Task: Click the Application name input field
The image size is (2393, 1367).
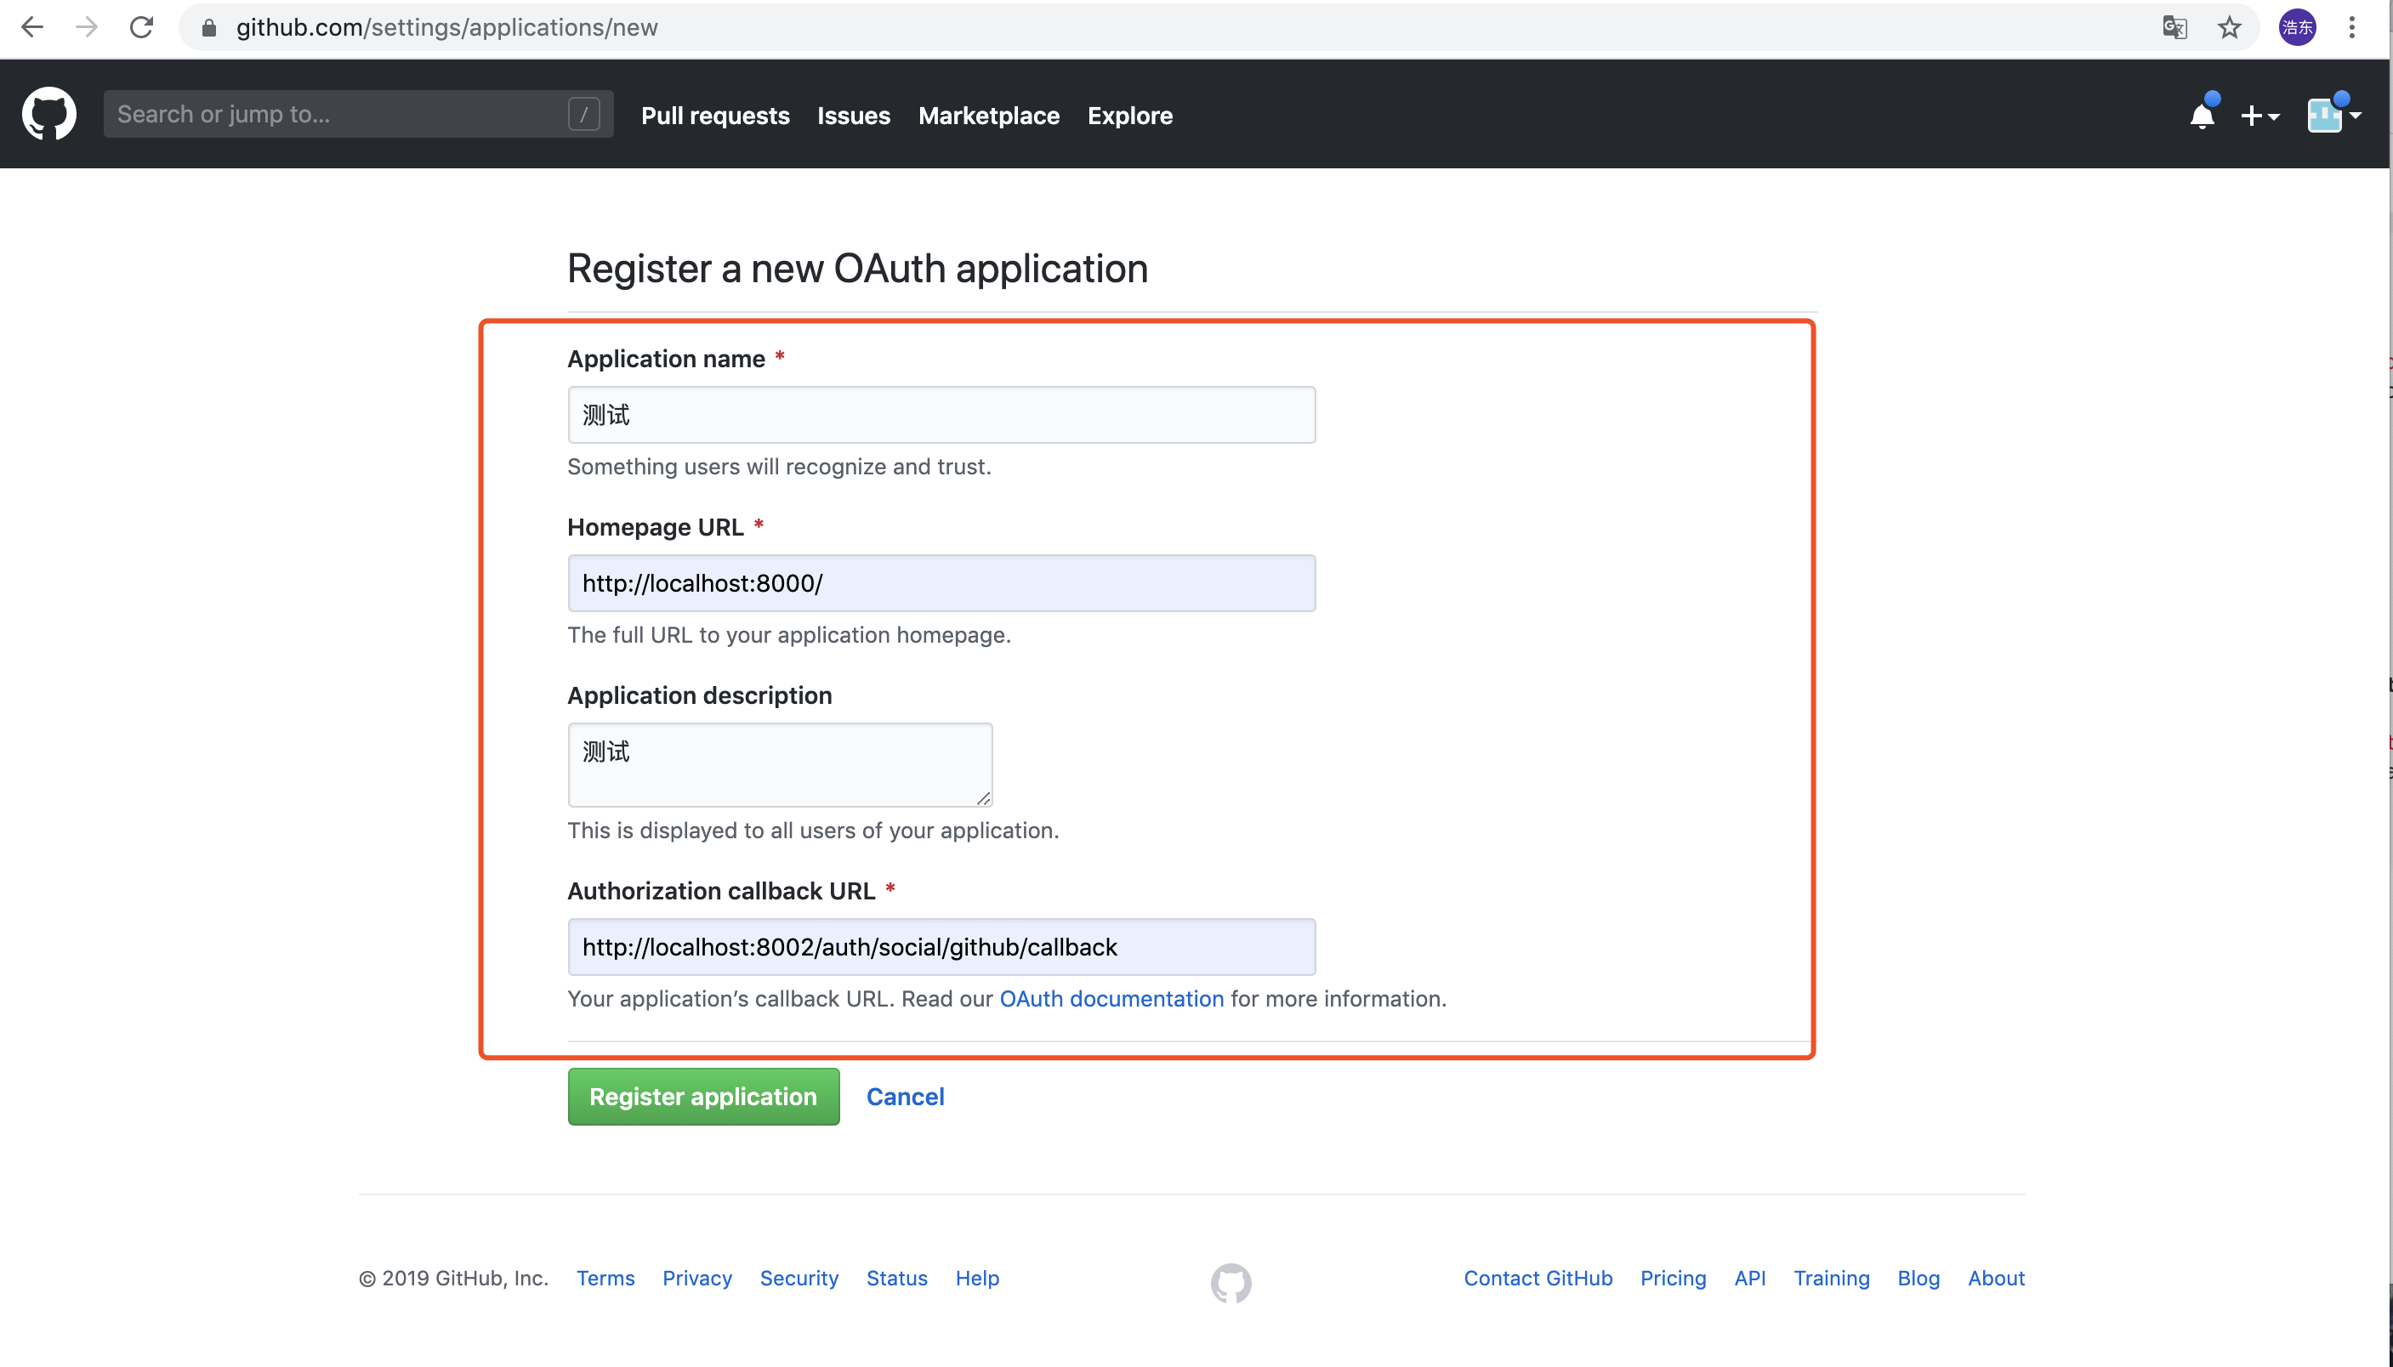Action: [941, 414]
